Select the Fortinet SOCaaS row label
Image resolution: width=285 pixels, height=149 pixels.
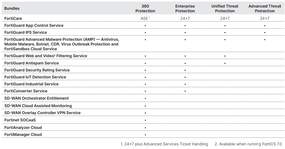click(20, 120)
